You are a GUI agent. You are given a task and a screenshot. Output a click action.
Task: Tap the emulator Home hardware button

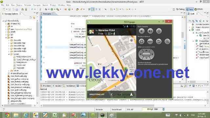pos(141,42)
